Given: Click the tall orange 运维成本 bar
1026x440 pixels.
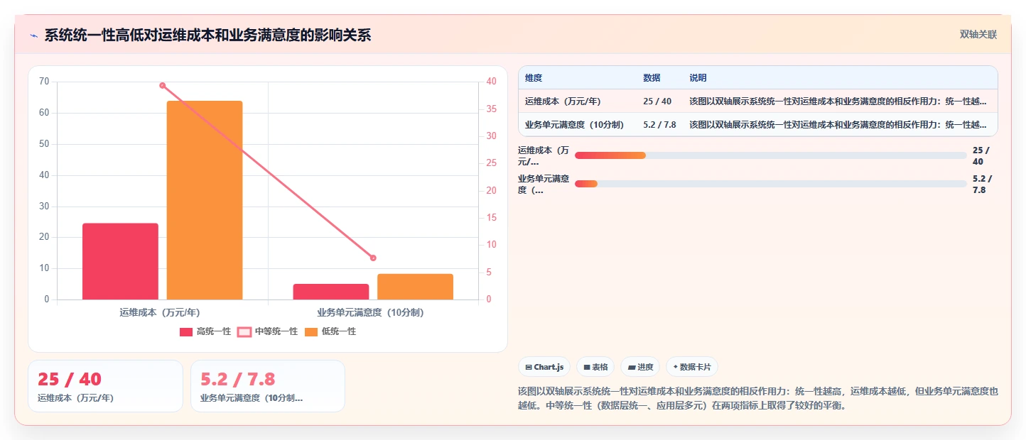Looking at the screenshot, I should (x=205, y=200).
